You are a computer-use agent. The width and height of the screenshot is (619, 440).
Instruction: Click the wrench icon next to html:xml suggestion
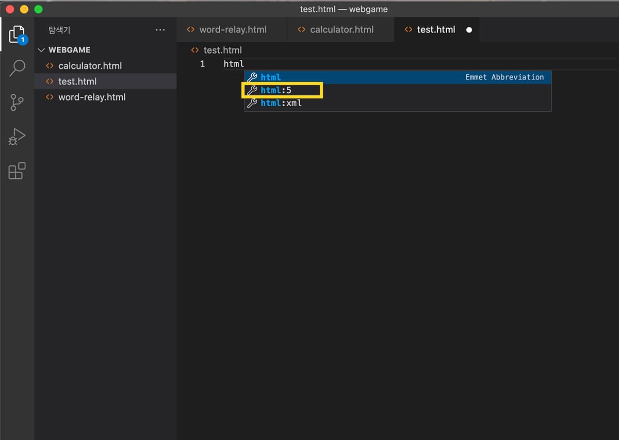click(x=252, y=103)
